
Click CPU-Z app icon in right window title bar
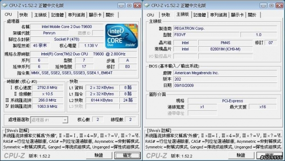147,5
